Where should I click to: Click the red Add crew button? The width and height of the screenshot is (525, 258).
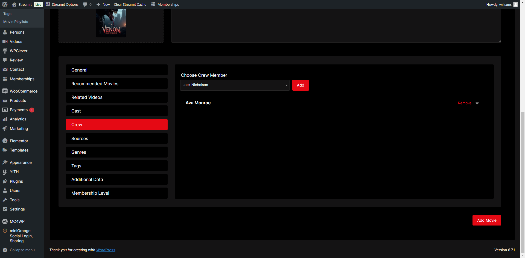(301, 85)
